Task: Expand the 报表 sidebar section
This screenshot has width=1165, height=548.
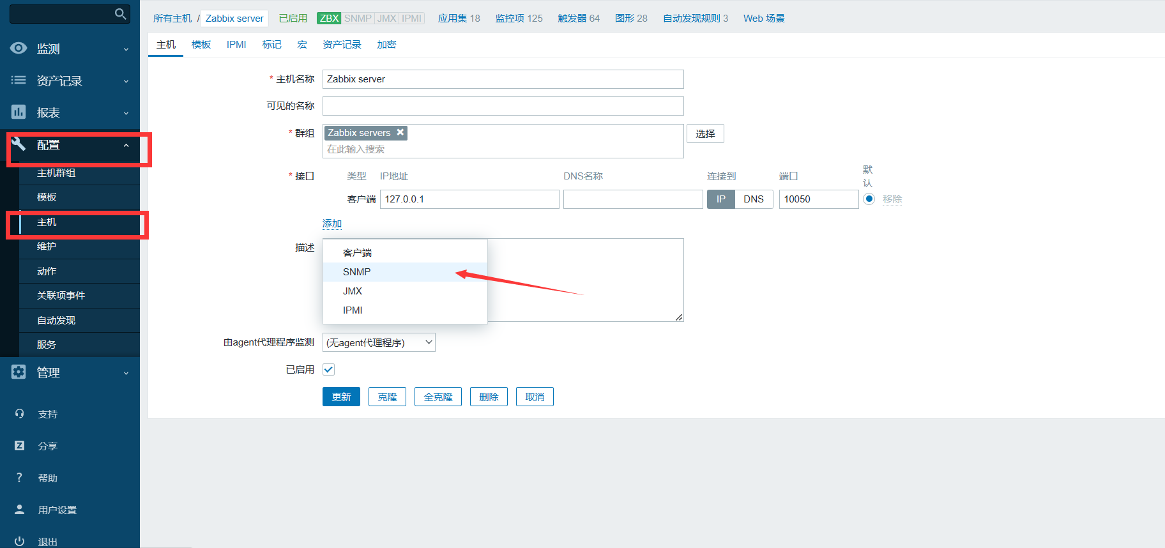Action: pyautogui.click(x=126, y=113)
